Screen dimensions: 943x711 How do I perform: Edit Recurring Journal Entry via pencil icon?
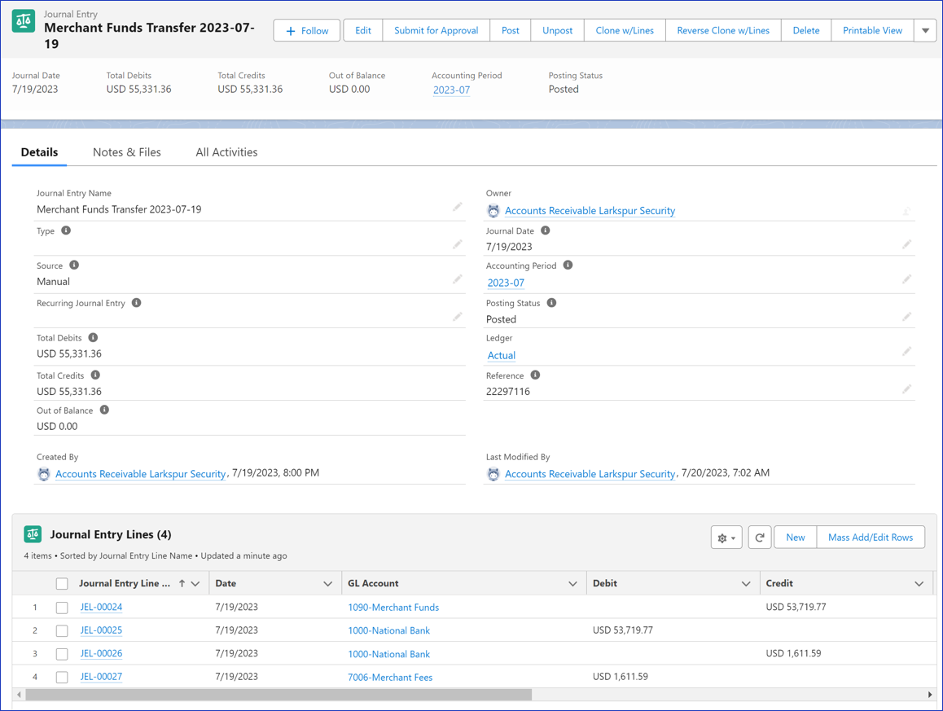pos(458,316)
